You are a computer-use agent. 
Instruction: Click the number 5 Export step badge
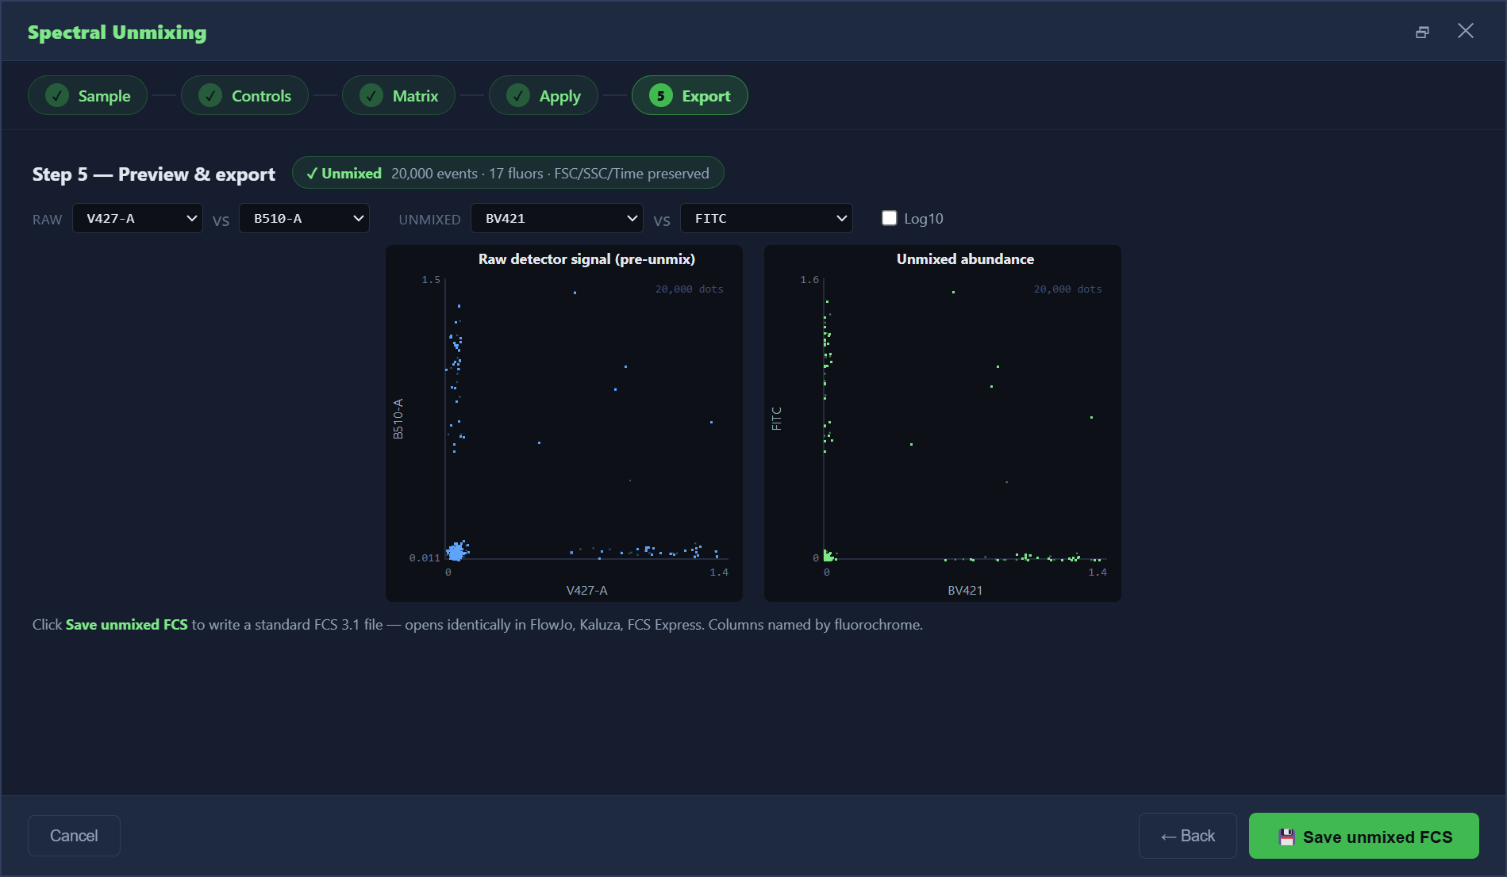661,96
